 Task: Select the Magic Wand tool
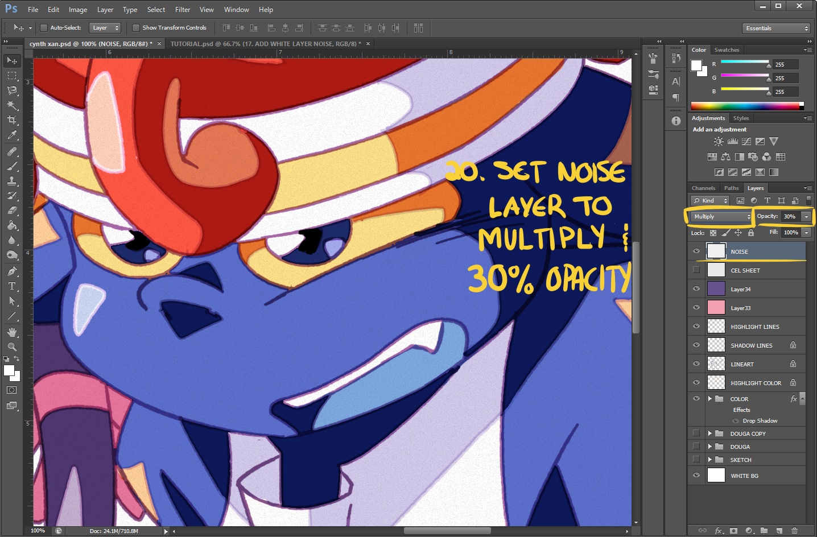click(x=12, y=105)
